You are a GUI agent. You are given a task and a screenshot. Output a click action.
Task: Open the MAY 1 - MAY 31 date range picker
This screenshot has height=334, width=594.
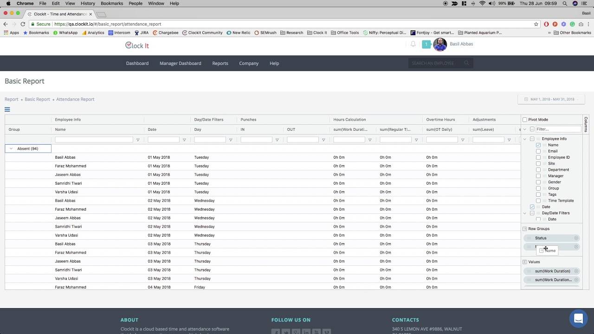pyautogui.click(x=550, y=99)
